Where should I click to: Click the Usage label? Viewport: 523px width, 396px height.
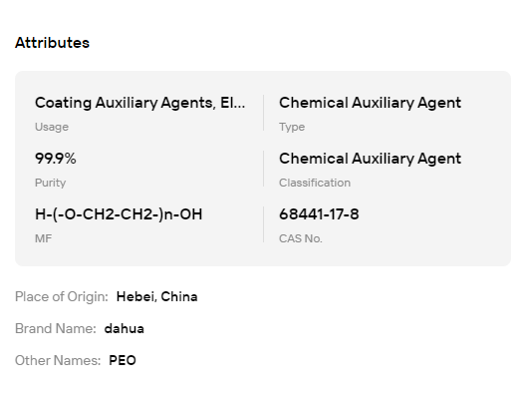coord(52,127)
